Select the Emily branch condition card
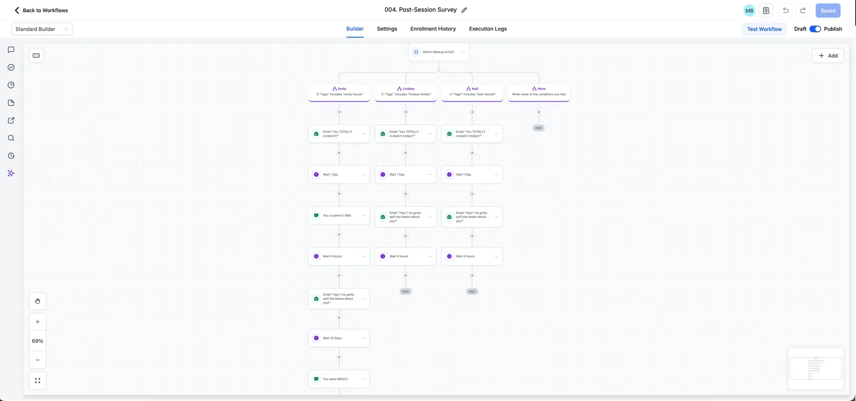 339,92
